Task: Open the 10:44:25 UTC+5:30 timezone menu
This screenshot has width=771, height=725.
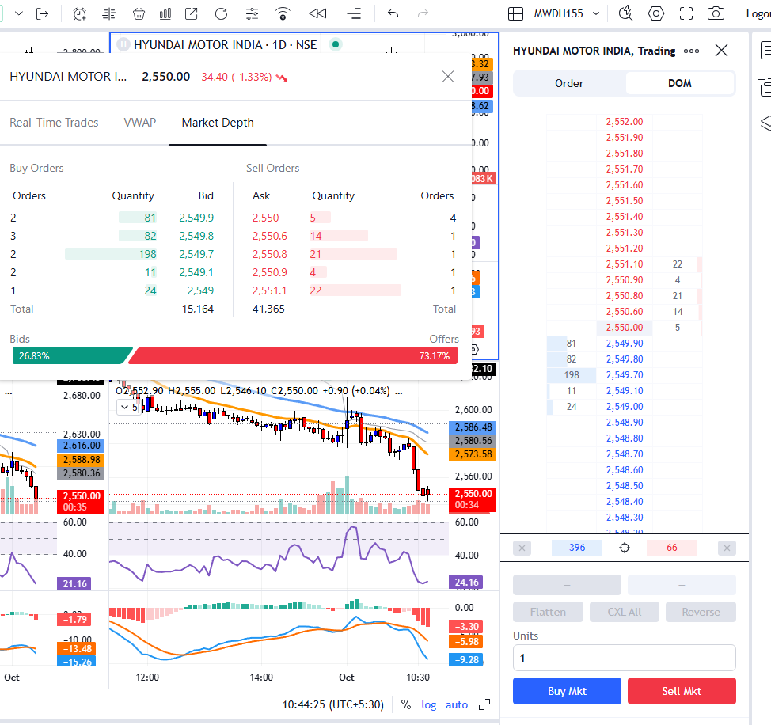Action: [333, 704]
